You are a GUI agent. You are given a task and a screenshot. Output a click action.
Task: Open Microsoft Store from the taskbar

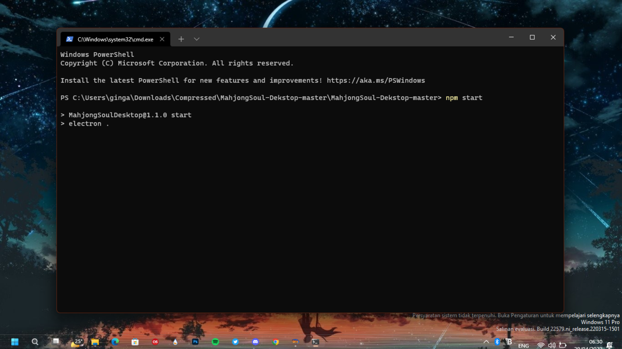pos(135,342)
